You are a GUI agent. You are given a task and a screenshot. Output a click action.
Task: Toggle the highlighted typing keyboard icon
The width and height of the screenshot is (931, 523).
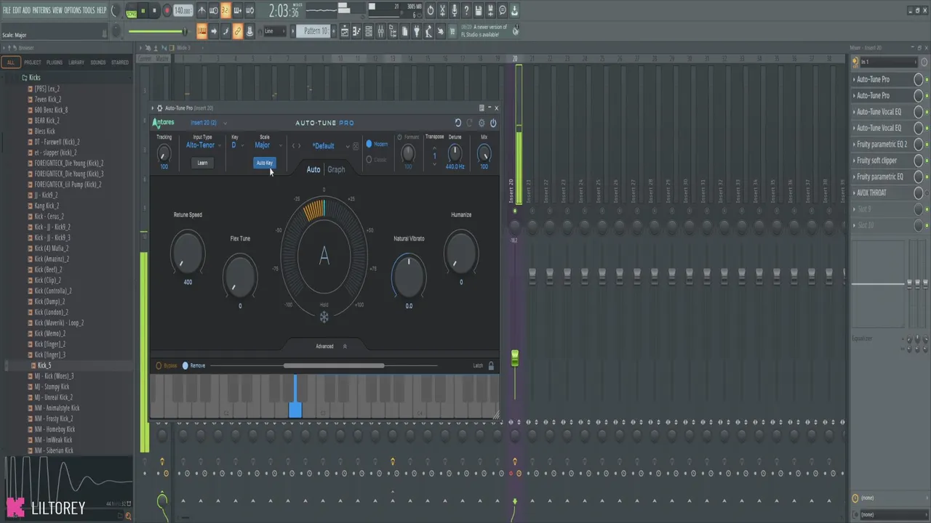(x=202, y=31)
